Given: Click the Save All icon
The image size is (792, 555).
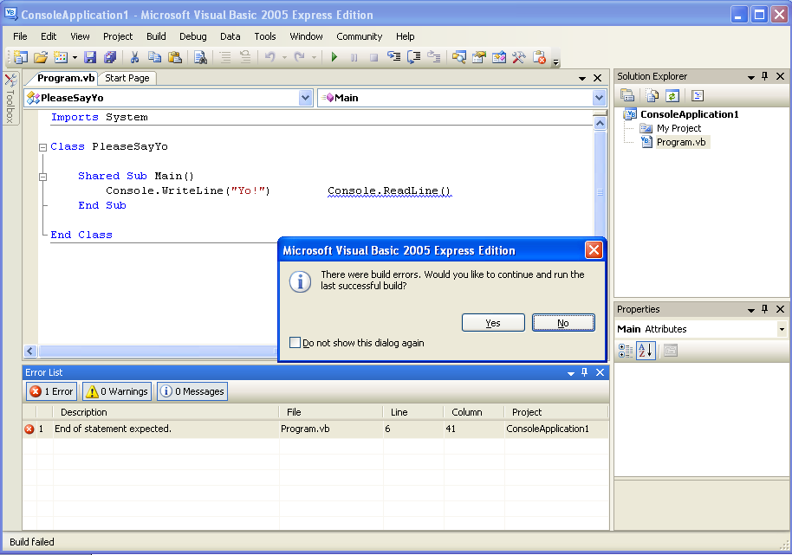Looking at the screenshot, I should [x=109, y=57].
